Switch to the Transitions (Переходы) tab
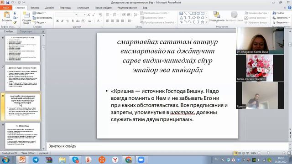292x164 pixels. coord(65,8)
